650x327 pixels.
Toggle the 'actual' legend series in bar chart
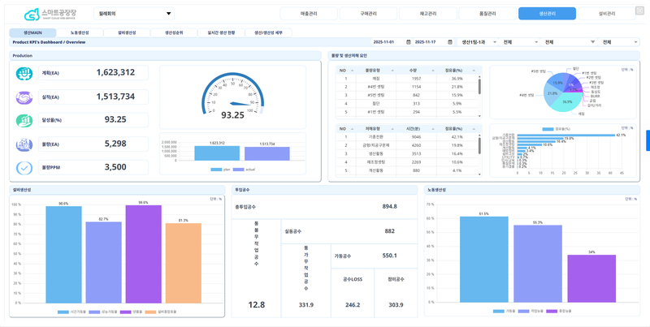coord(246,170)
